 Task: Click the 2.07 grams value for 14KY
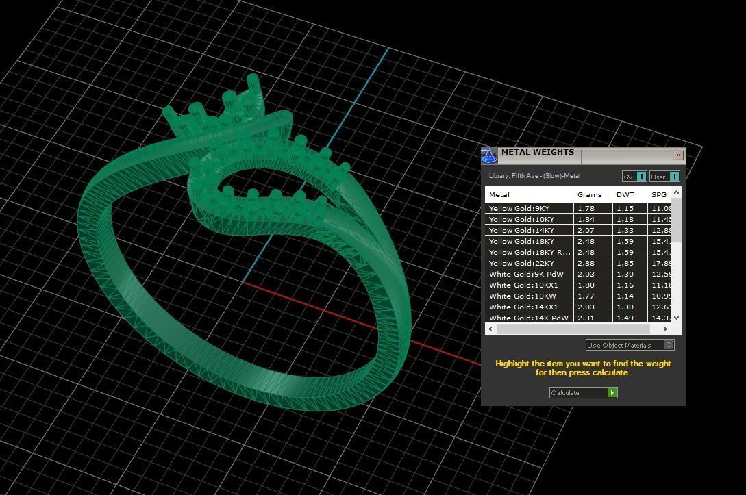(x=586, y=230)
